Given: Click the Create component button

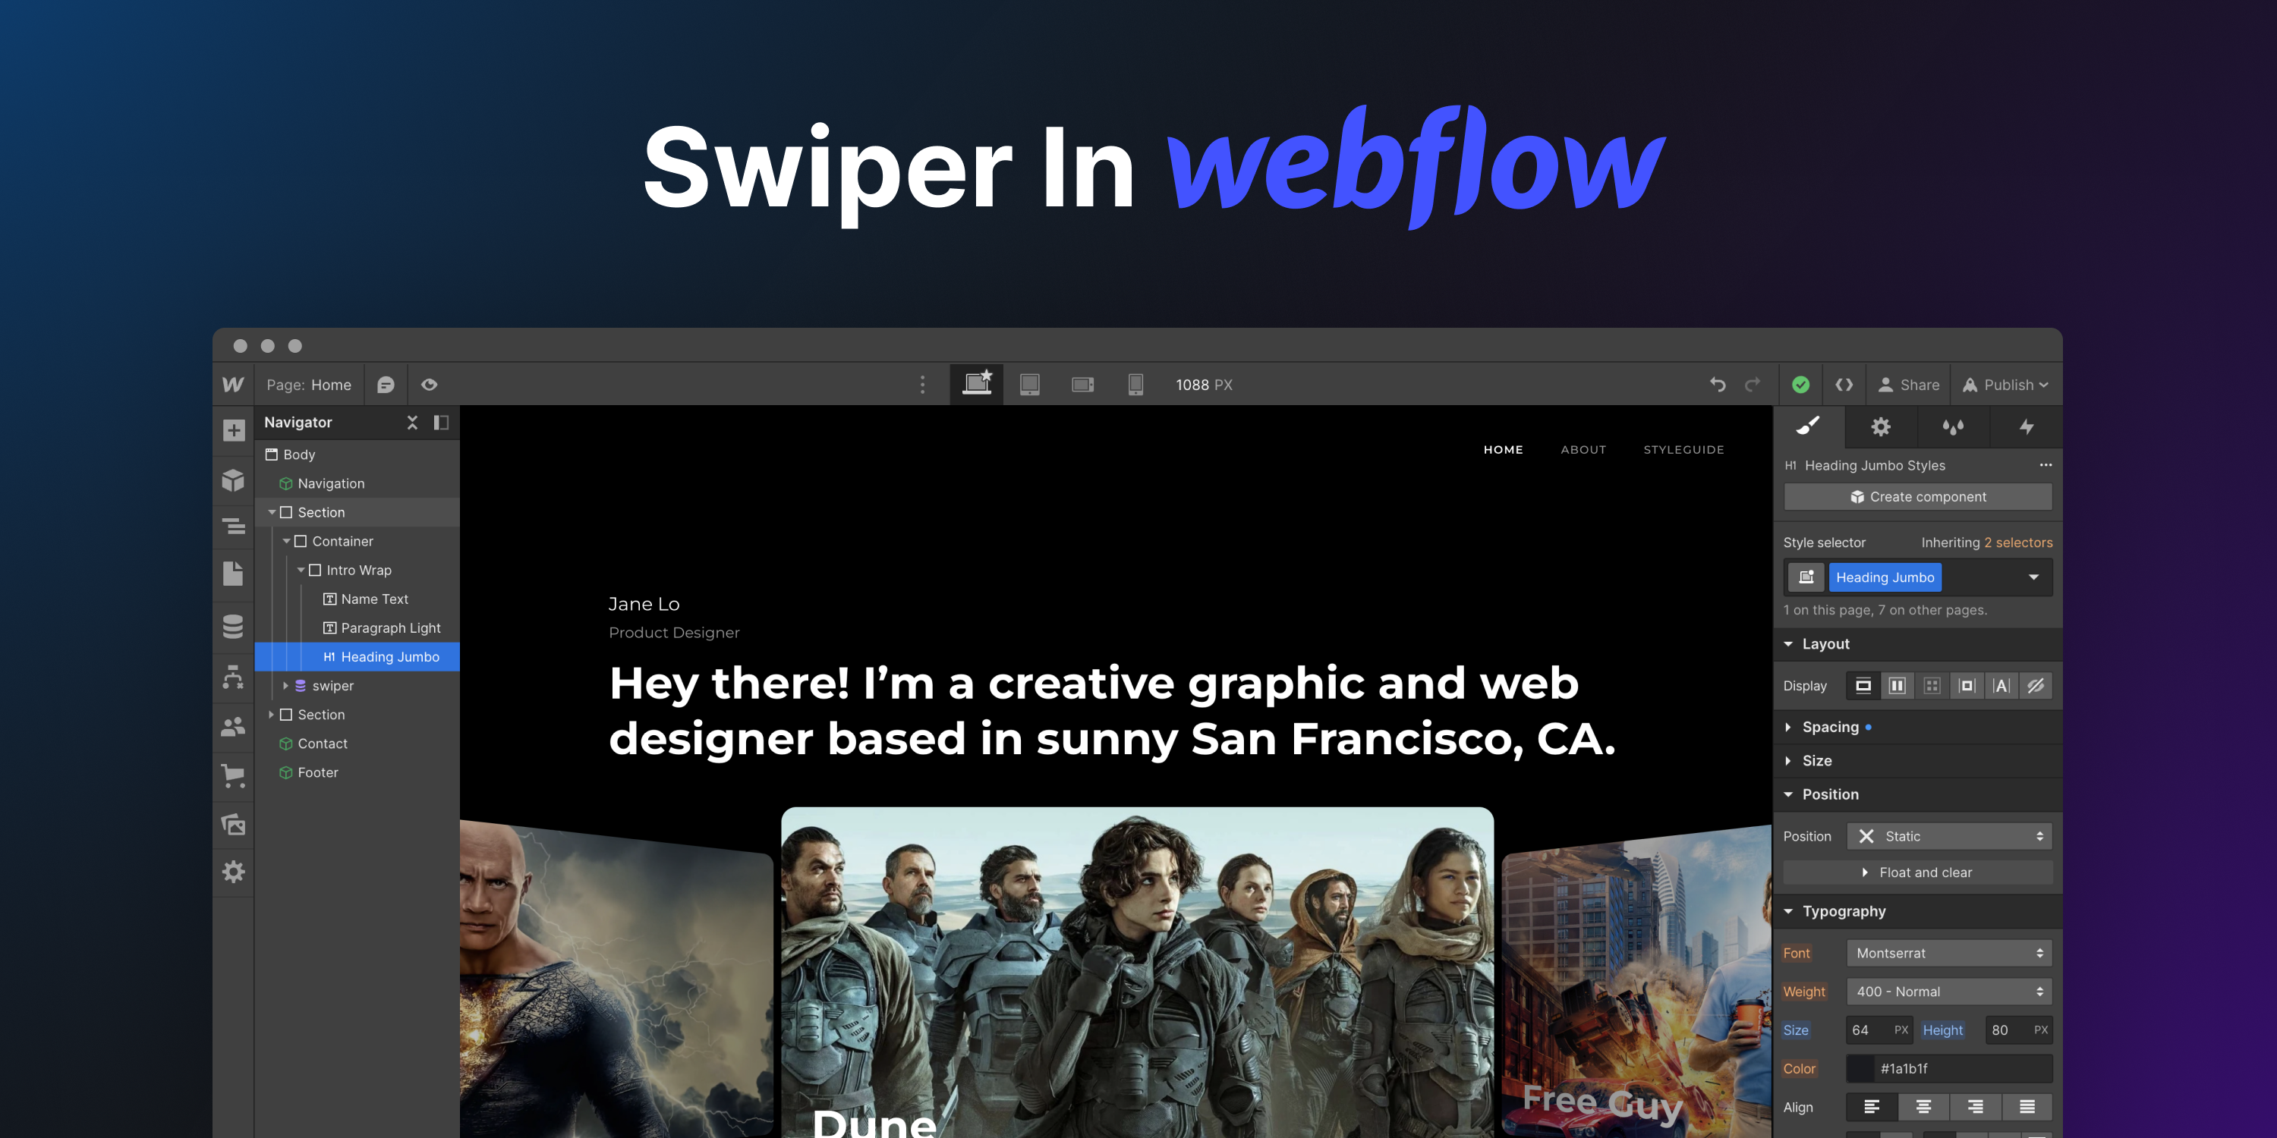Looking at the screenshot, I should [1918, 498].
